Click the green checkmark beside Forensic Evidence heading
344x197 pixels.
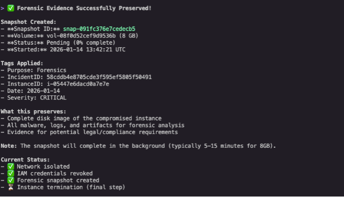11,8
